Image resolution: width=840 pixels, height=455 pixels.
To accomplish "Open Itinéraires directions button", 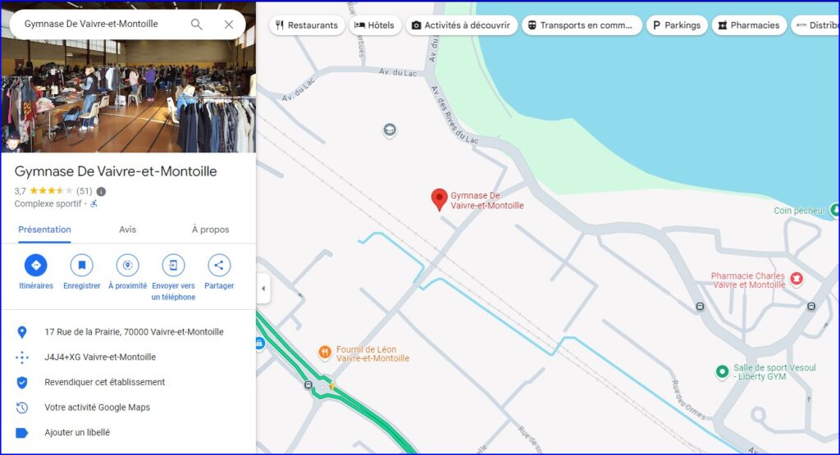I will (x=36, y=265).
